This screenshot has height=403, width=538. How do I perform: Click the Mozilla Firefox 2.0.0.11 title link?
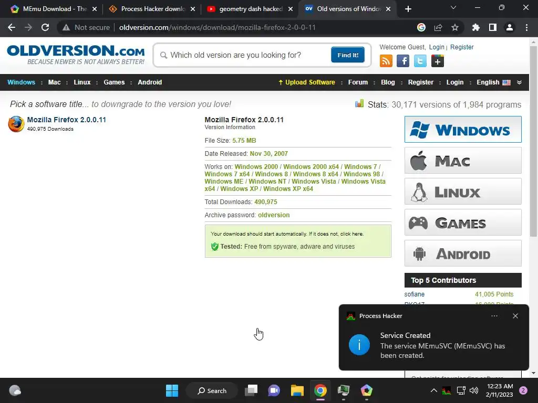pos(67,120)
